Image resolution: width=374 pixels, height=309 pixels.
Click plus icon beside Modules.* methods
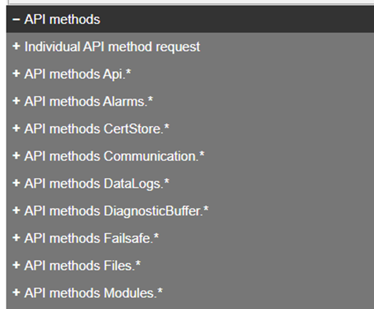click(x=16, y=293)
